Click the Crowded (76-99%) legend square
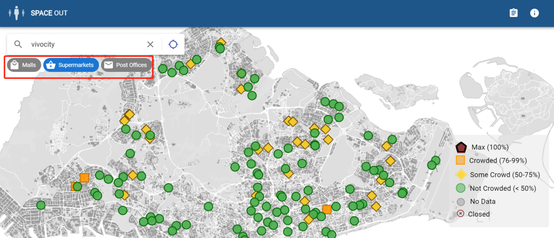Viewport: 554px width, 238px height. [x=461, y=160]
